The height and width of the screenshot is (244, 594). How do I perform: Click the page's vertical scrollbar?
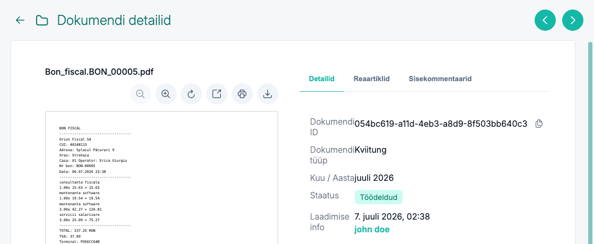click(x=590, y=142)
